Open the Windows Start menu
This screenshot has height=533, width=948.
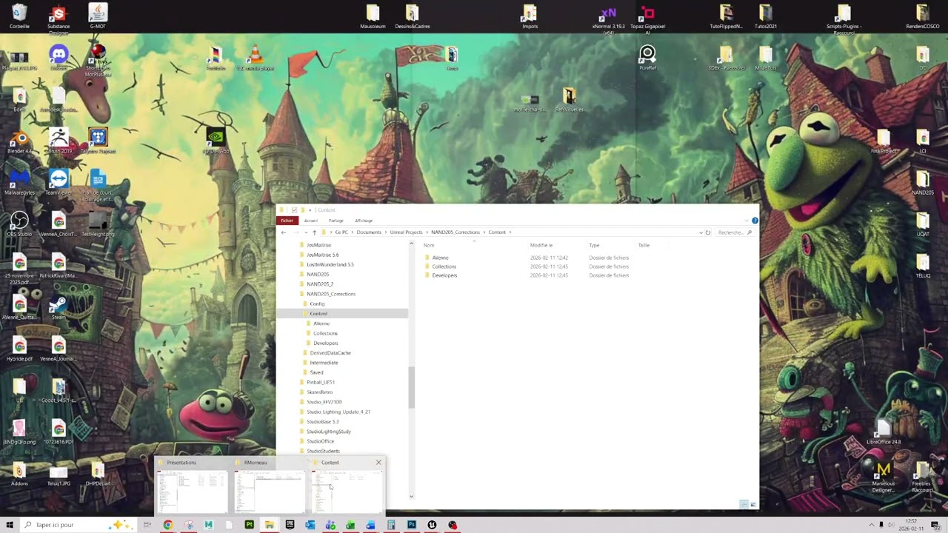pos(10,525)
